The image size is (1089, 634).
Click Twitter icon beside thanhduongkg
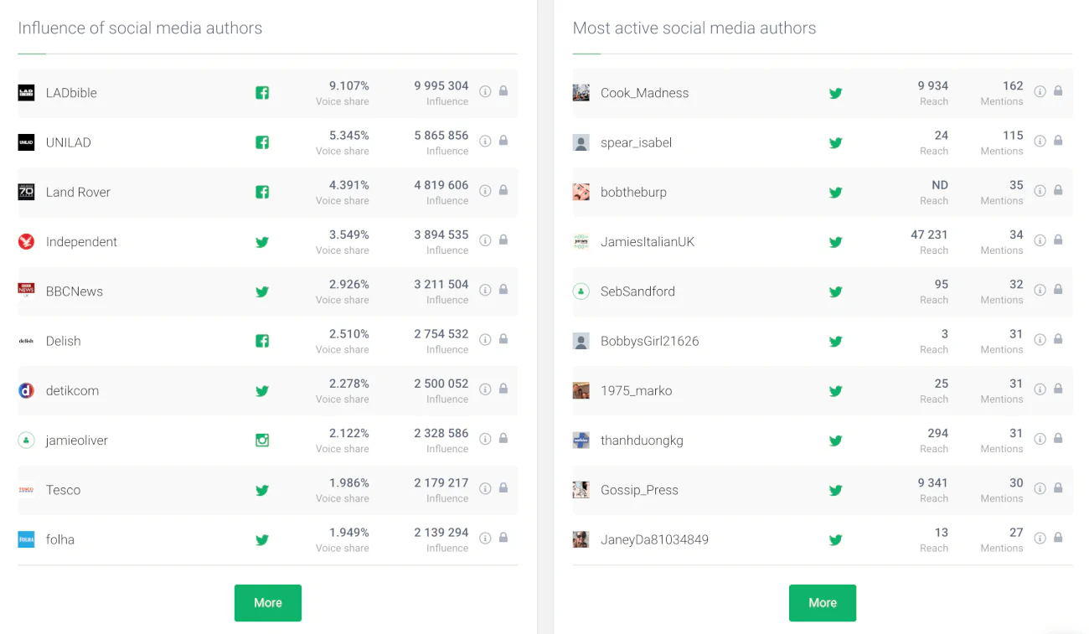tap(835, 441)
